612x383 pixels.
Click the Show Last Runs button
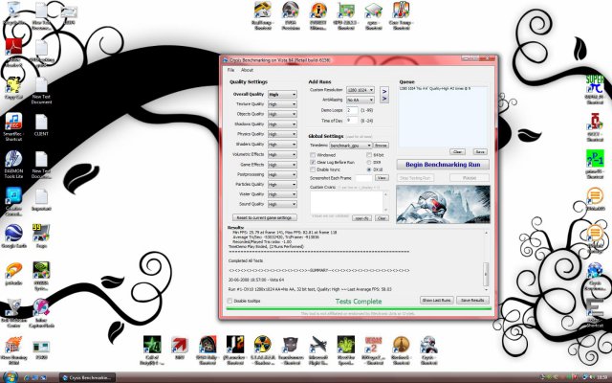click(x=437, y=300)
